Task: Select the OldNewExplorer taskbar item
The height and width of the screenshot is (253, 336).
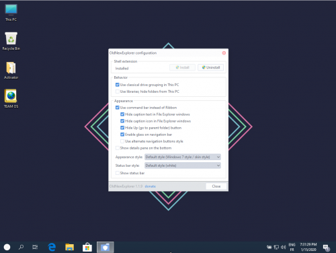Action: (105, 247)
